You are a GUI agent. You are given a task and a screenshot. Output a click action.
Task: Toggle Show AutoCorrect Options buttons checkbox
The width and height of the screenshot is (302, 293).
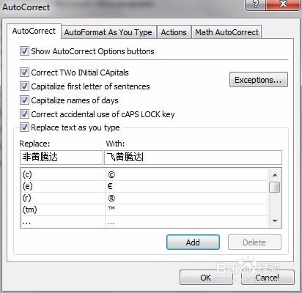tap(24, 51)
